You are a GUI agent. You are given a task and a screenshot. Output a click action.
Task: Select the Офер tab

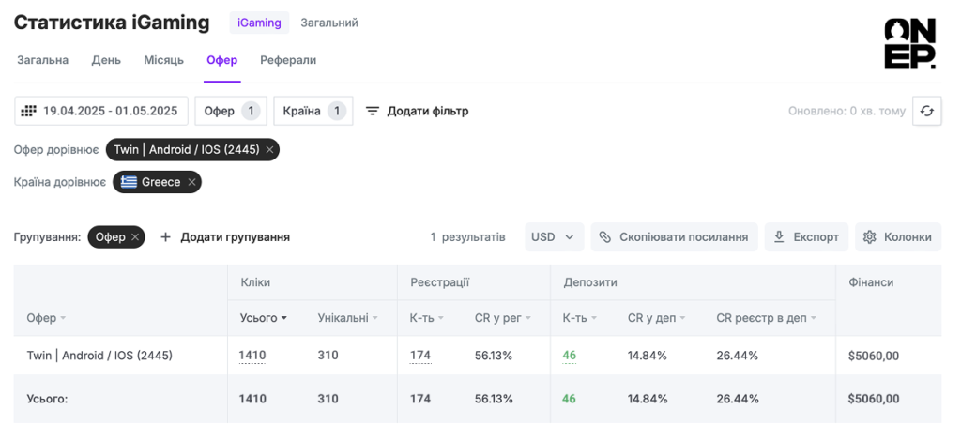tap(221, 60)
